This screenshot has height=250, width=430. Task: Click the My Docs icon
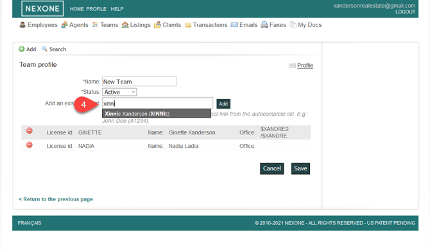[293, 24]
